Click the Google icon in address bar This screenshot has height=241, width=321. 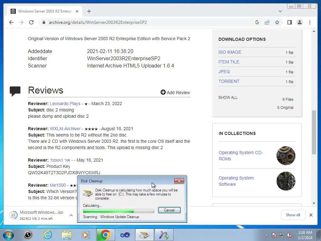pos(257,22)
